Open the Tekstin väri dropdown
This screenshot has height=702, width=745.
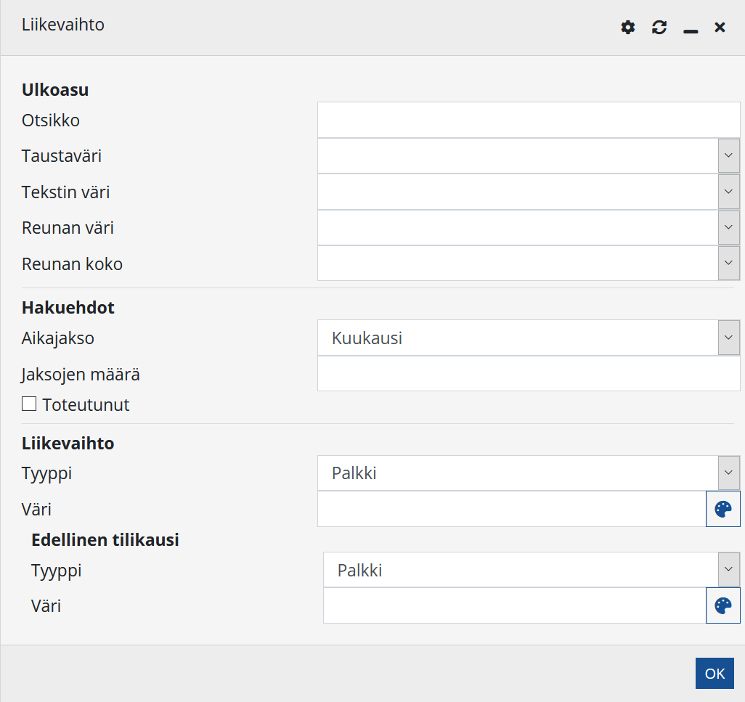click(728, 192)
